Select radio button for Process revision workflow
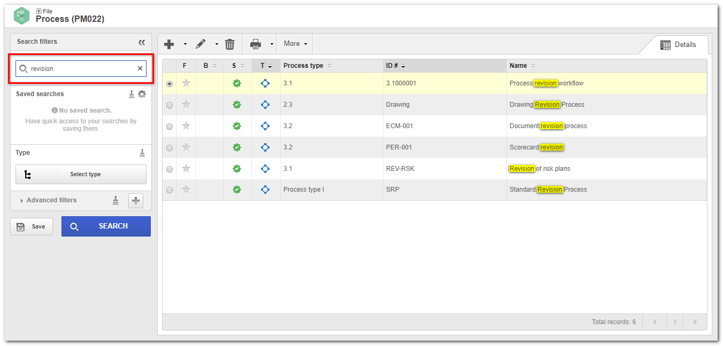Viewport: 723px width, 346px height. click(170, 84)
